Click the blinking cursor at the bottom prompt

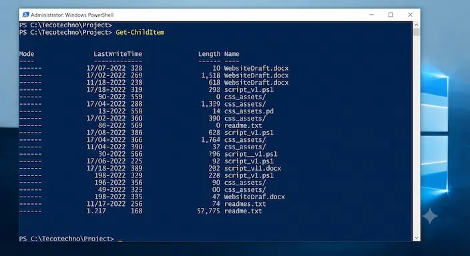point(120,241)
